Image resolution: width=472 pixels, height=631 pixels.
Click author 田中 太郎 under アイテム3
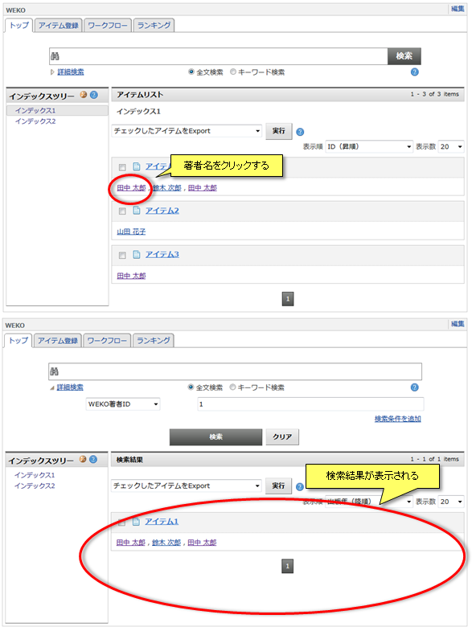pyautogui.click(x=131, y=276)
